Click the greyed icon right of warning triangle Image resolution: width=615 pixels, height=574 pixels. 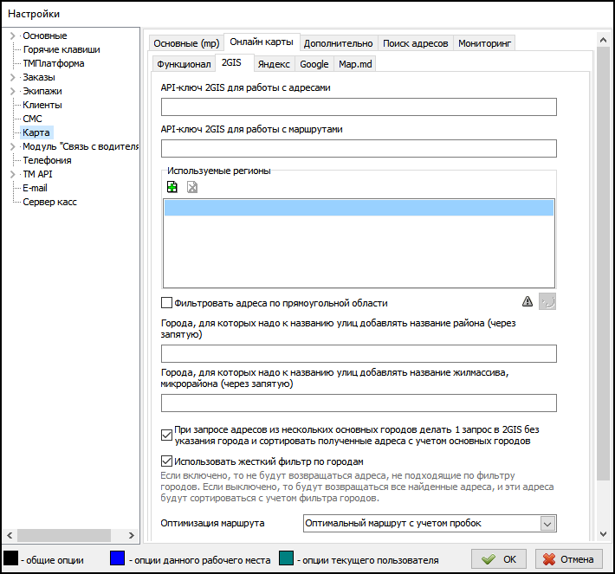click(x=547, y=302)
